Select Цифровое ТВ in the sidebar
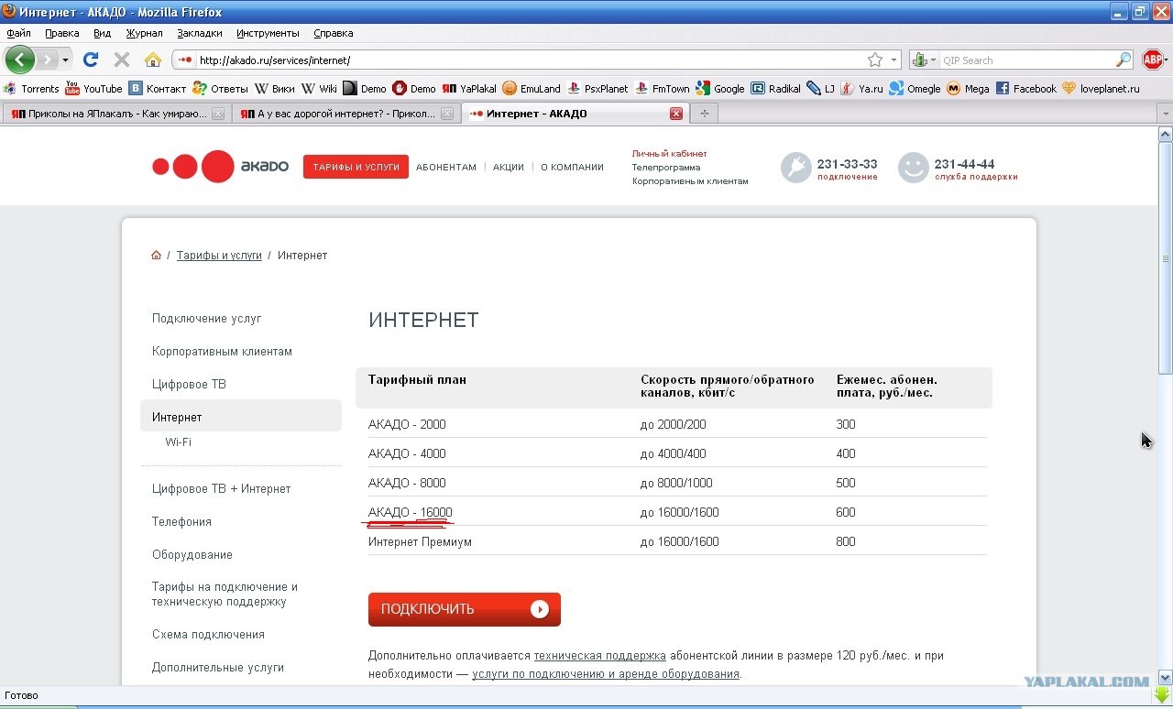1173x709 pixels. (x=189, y=385)
